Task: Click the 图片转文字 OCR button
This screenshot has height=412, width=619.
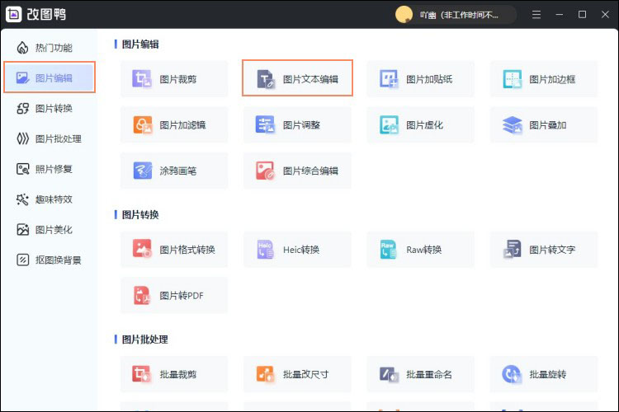Action: (x=544, y=250)
